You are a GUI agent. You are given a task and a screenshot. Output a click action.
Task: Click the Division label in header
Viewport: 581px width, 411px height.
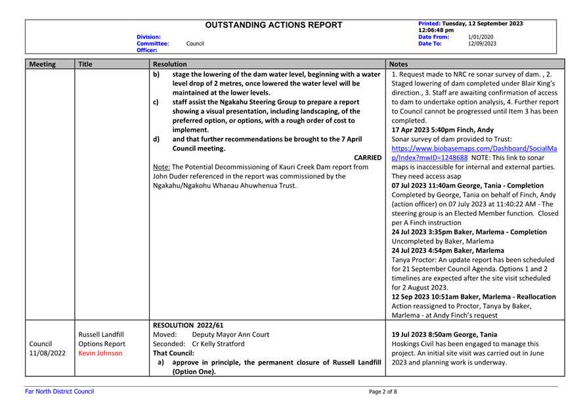tap(148, 37)
